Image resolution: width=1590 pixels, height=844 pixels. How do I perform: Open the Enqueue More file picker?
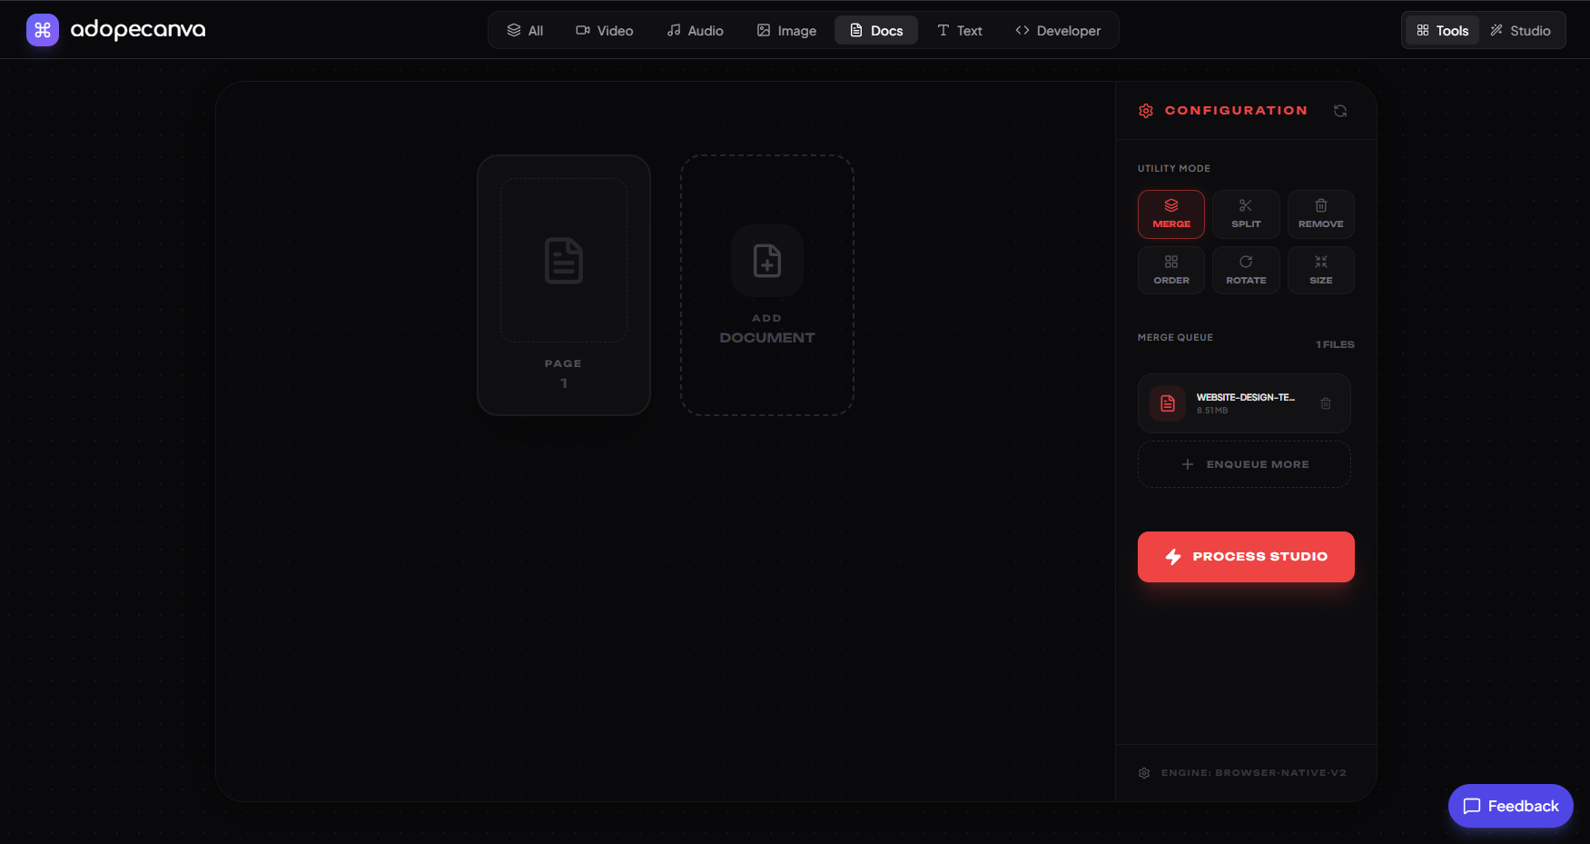click(x=1244, y=463)
